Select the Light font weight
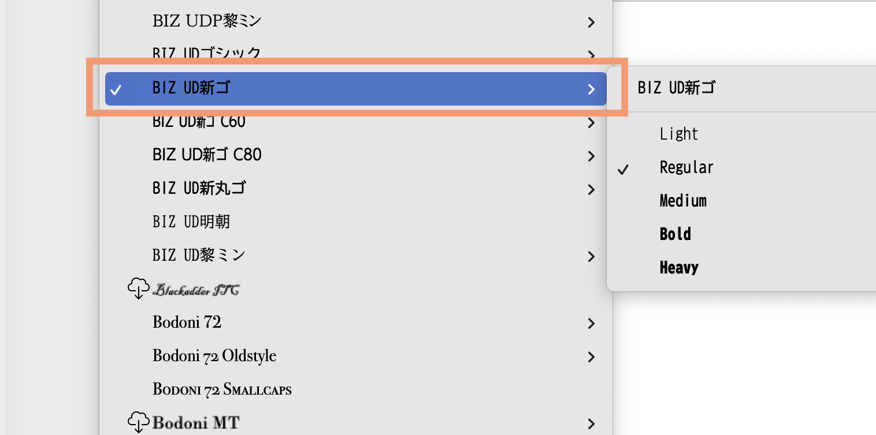 pyautogui.click(x=679, y=133)
